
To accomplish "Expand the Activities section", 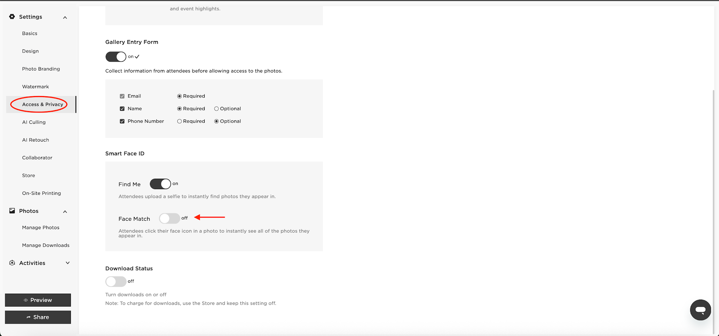I will [x=67, y=262].
